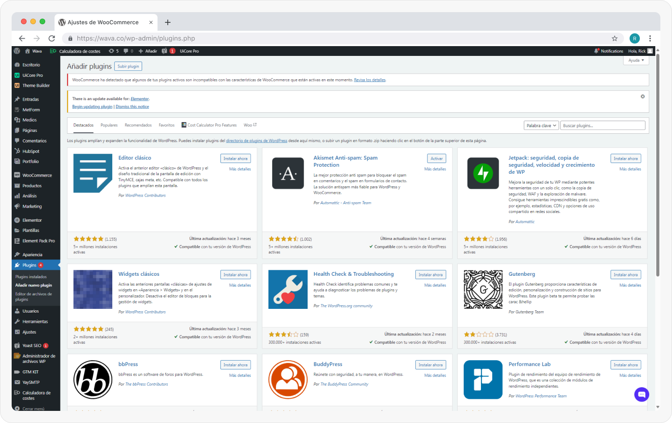Select the Destacados tab
This screenshot has width=672, height=423.
pos(83,125)
